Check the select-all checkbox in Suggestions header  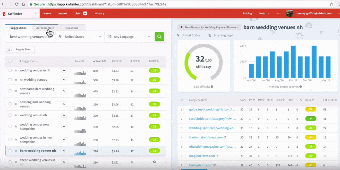10,61
